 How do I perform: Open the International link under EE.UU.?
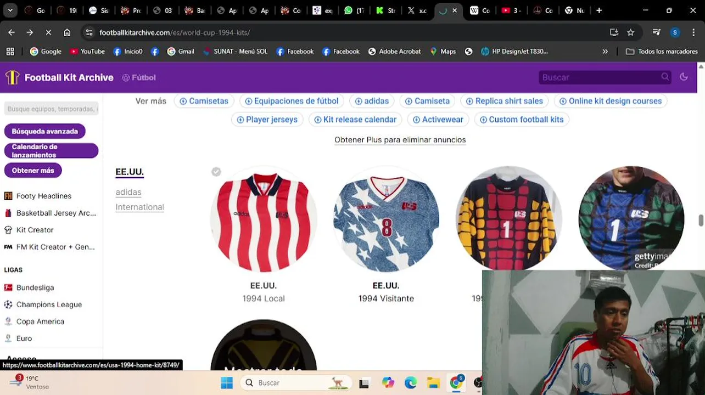pyautogui.click(x=139, y=207)
